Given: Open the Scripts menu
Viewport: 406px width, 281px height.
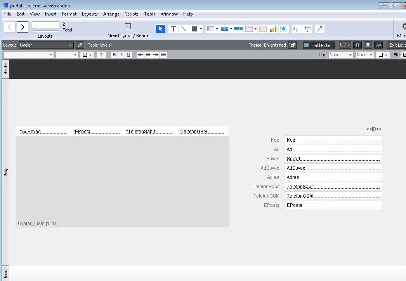Looking at the screenshot, I should click(132, 14).
